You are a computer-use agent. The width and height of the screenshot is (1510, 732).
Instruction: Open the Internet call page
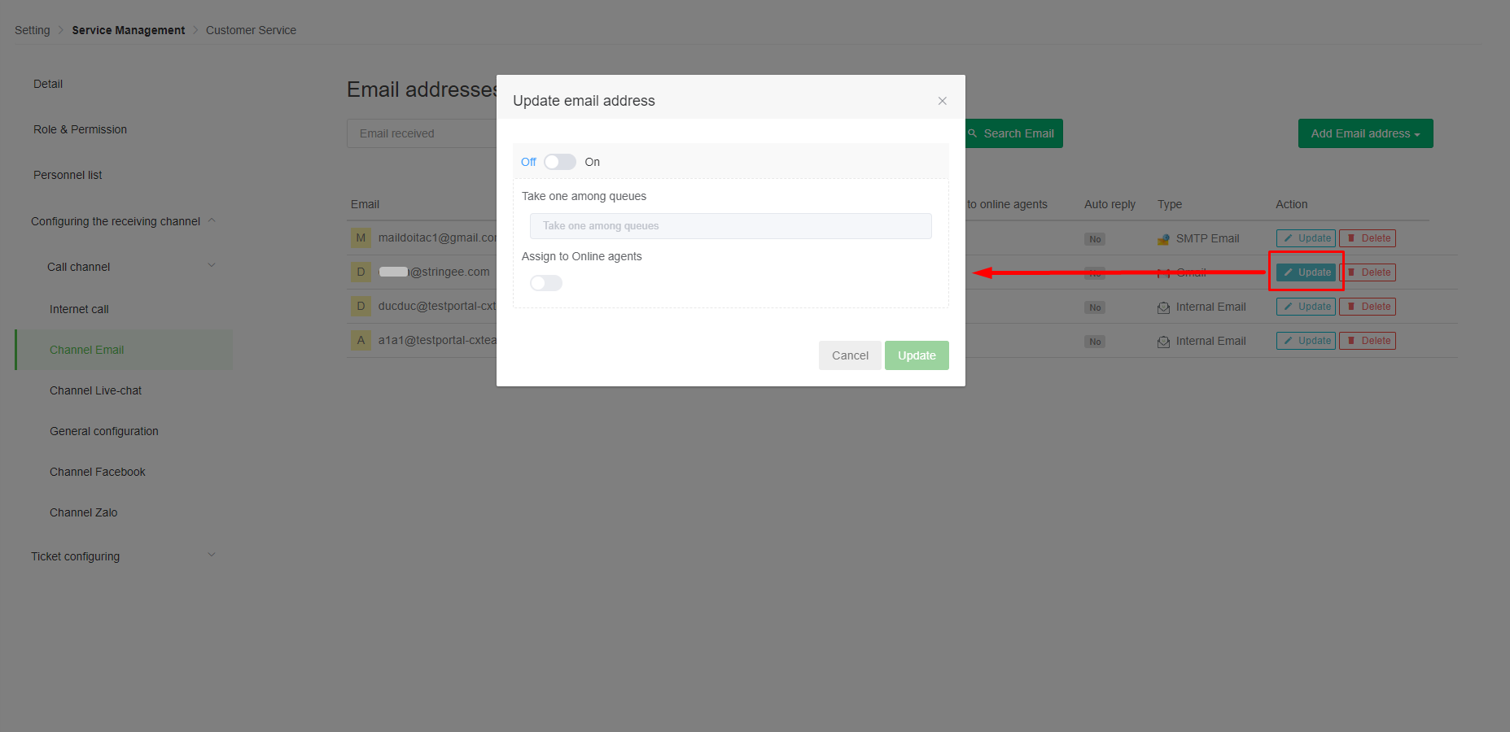79,309
